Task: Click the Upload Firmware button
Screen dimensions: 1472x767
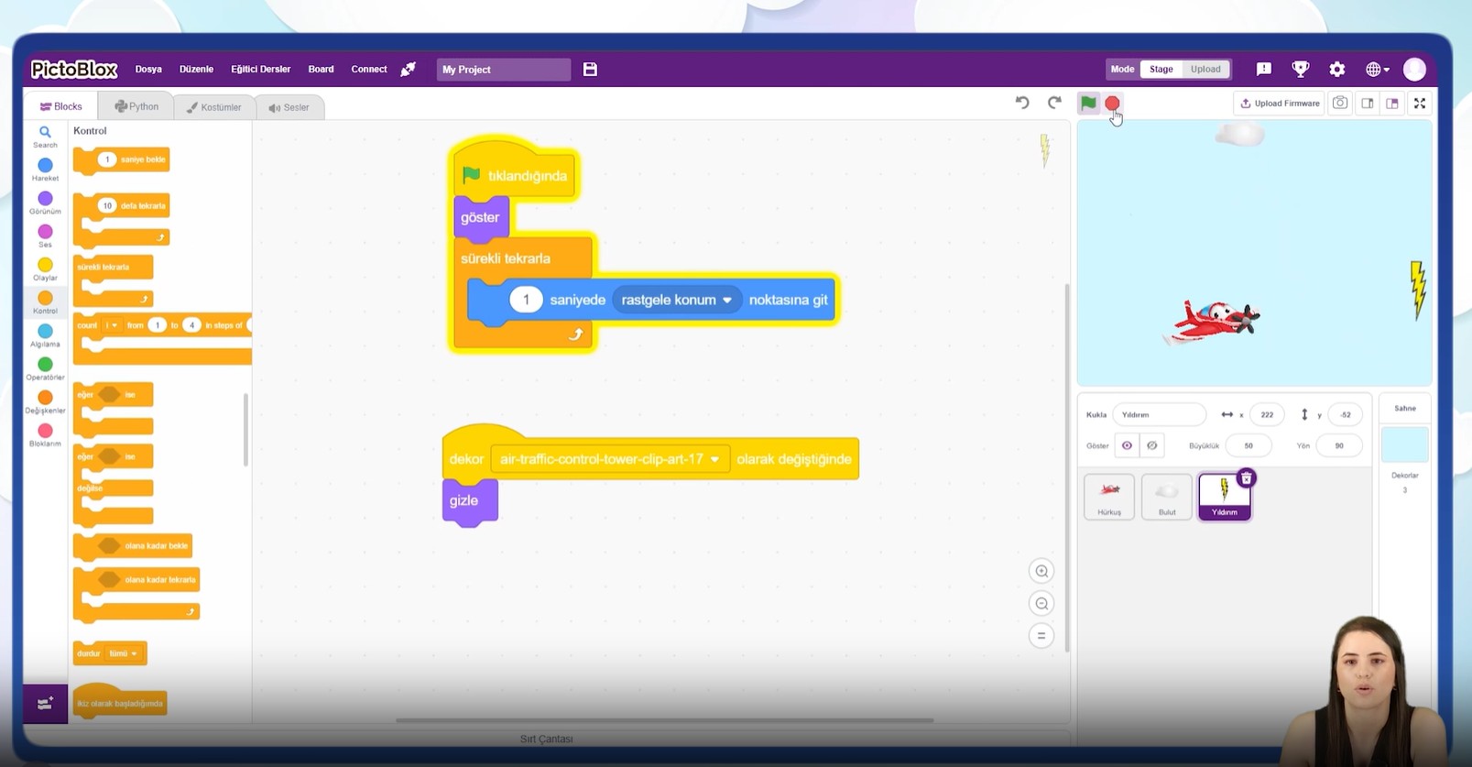Action: pyautogui.click(x=1280, y=104)
